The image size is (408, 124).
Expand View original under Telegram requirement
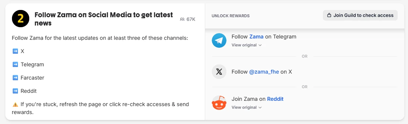[247, 45]
